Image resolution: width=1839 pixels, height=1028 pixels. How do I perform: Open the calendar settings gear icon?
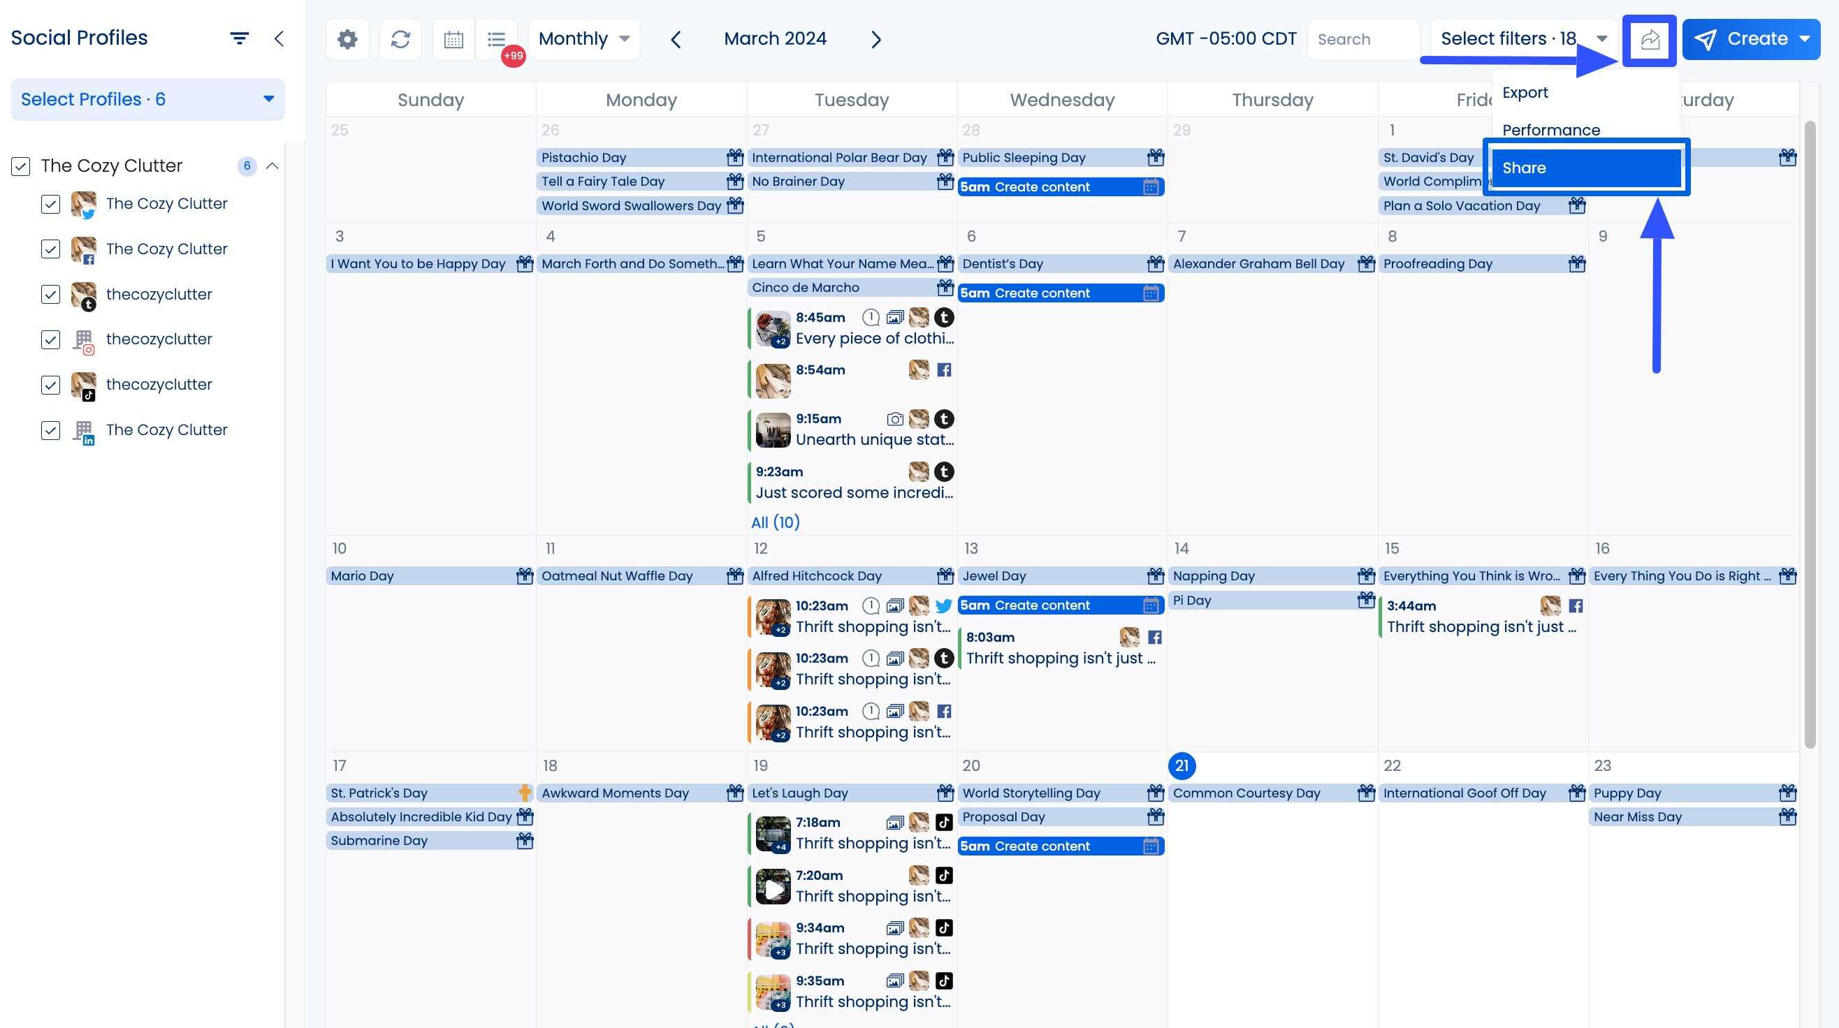(x=347, y=38)
